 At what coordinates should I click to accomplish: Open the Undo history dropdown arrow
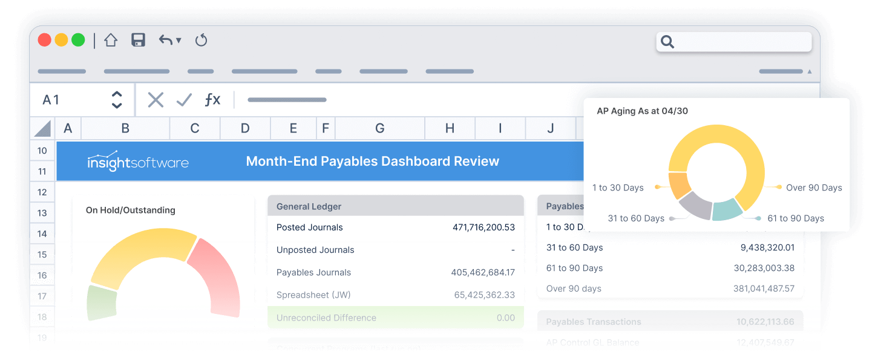point(179,41)
